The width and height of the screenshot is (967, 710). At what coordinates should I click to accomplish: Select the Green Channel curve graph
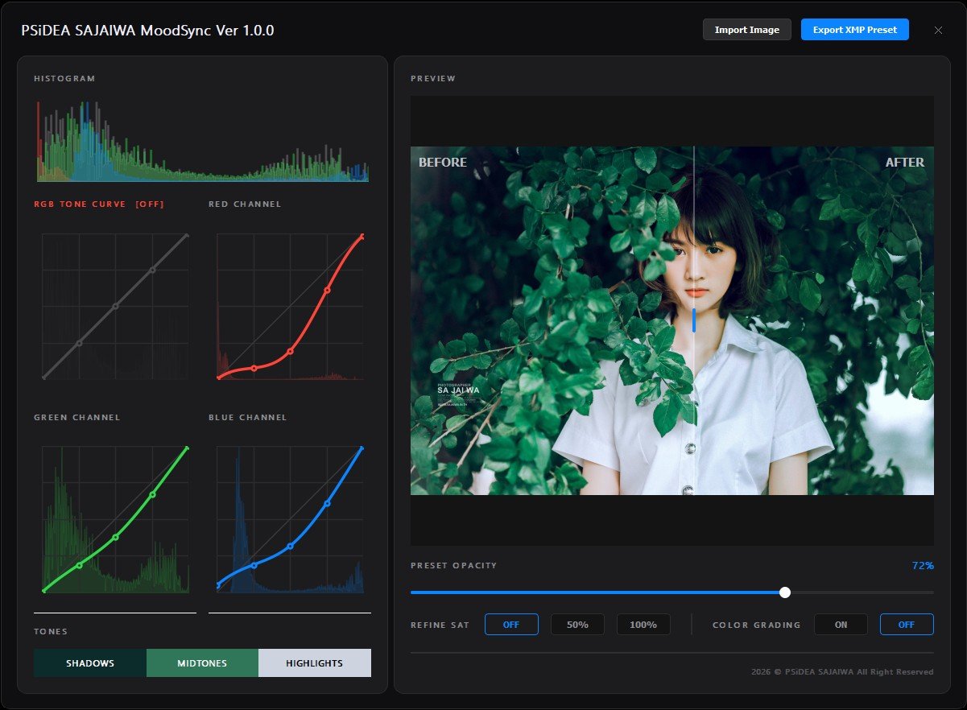coord(114,519)
